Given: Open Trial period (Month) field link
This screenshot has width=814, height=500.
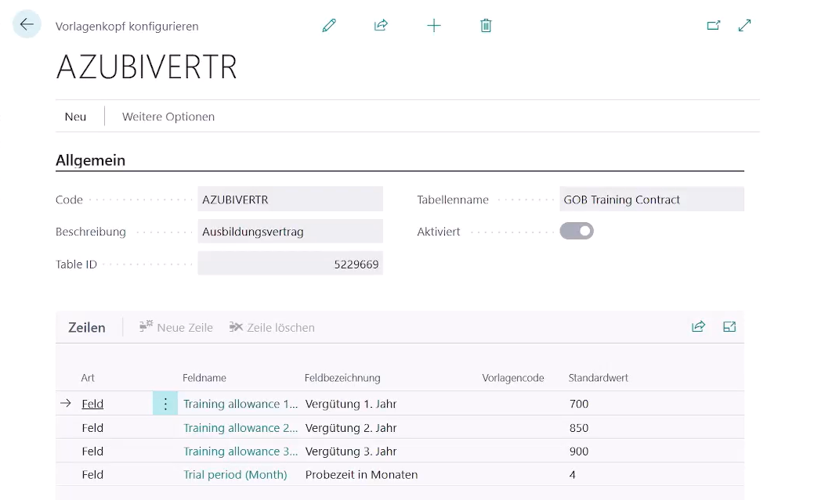Looking at the screenshot, I should pyautogui.click(x=235, y=475).
